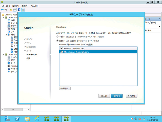Select the https://xdc2.vdi.example.com/ list row

pyautogui.click(x=98, y=52)
